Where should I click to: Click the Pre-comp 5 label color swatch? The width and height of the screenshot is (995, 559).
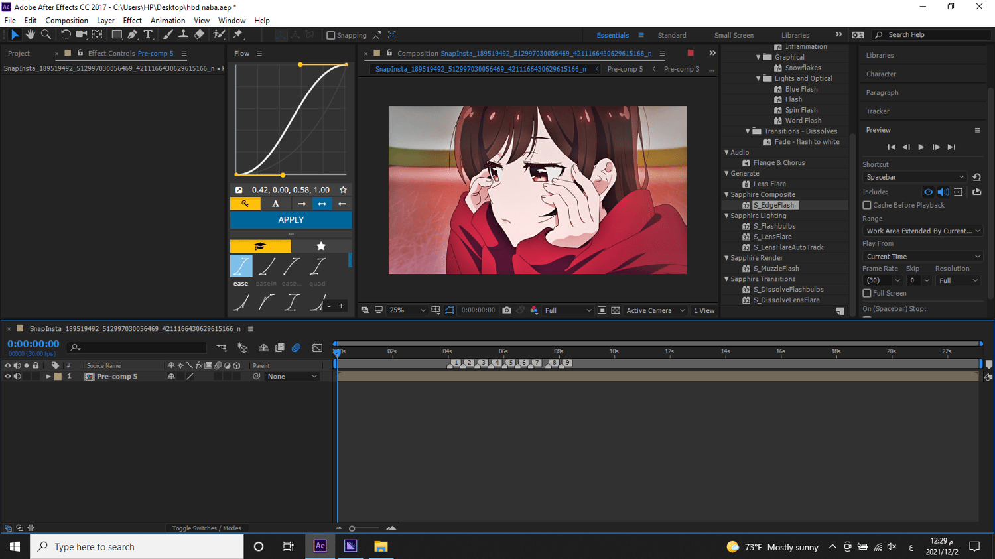coord(58,377)
